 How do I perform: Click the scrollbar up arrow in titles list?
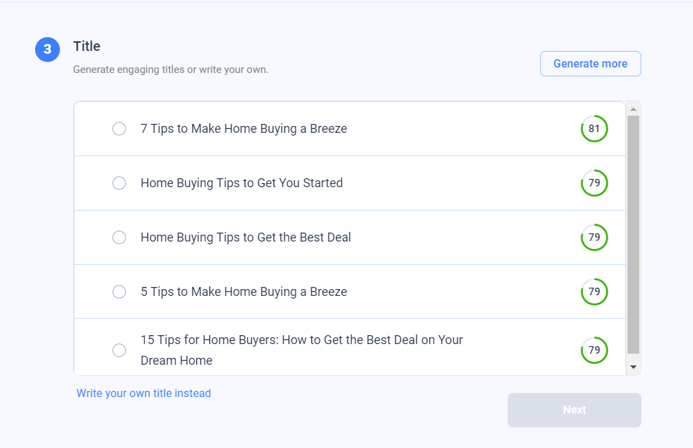click(x=633, y=109)
